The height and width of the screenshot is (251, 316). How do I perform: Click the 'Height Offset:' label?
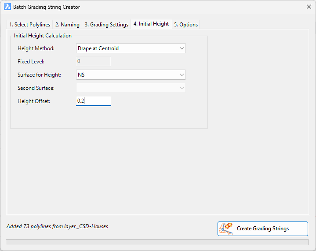coord(34,101)
